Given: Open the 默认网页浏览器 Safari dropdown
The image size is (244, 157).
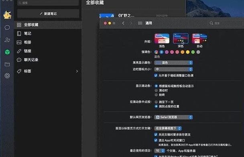Looking at the screenshot, I should [173, 117].
